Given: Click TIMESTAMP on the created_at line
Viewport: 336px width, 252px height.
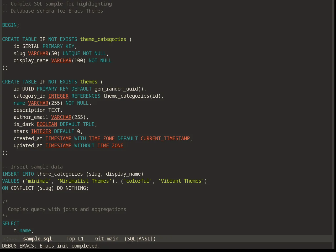Looking at the screenshot, I should point(59,138).
